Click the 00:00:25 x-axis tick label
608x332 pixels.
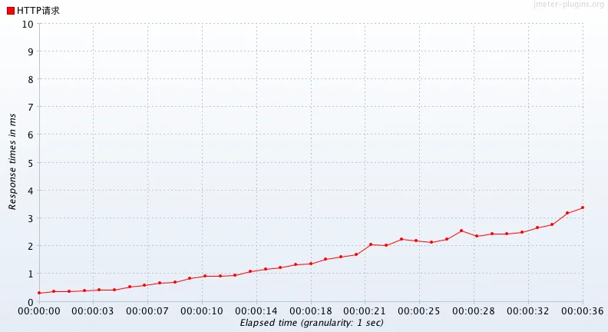(419, 311)
